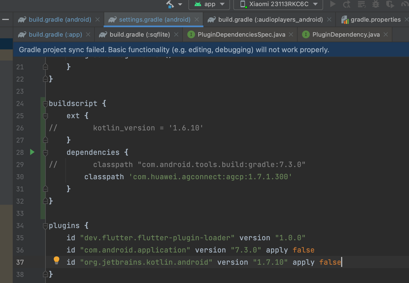This screenshot has width=409, height=283.
Task: Click the yellow lightbulb quick-fix icon
Action: coord(57,260)
